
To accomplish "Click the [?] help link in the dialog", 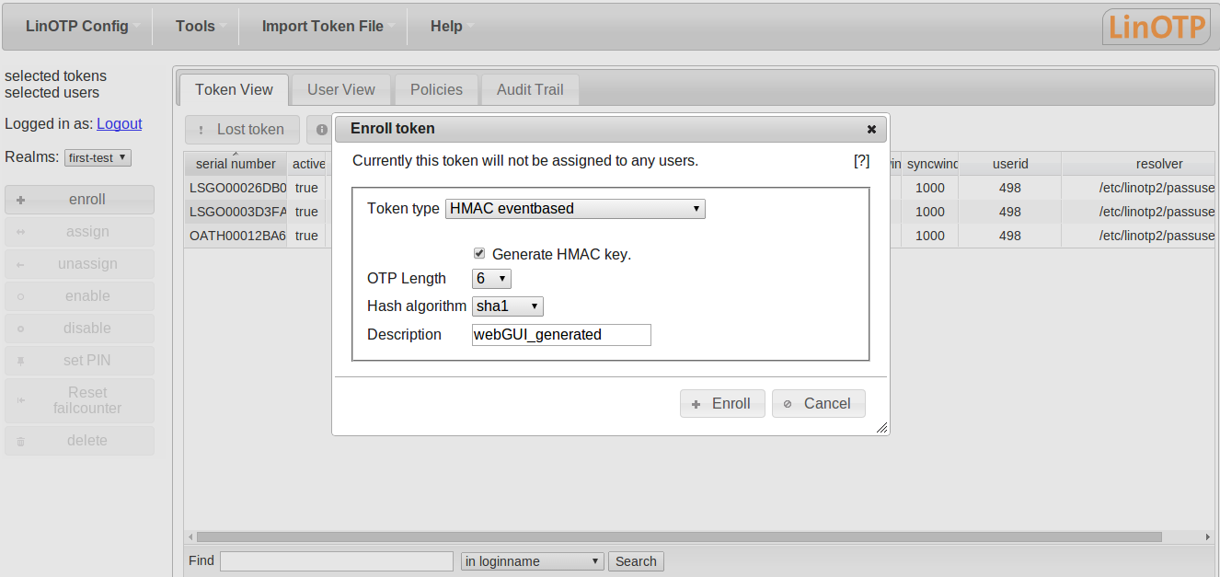I will point(861,160).
